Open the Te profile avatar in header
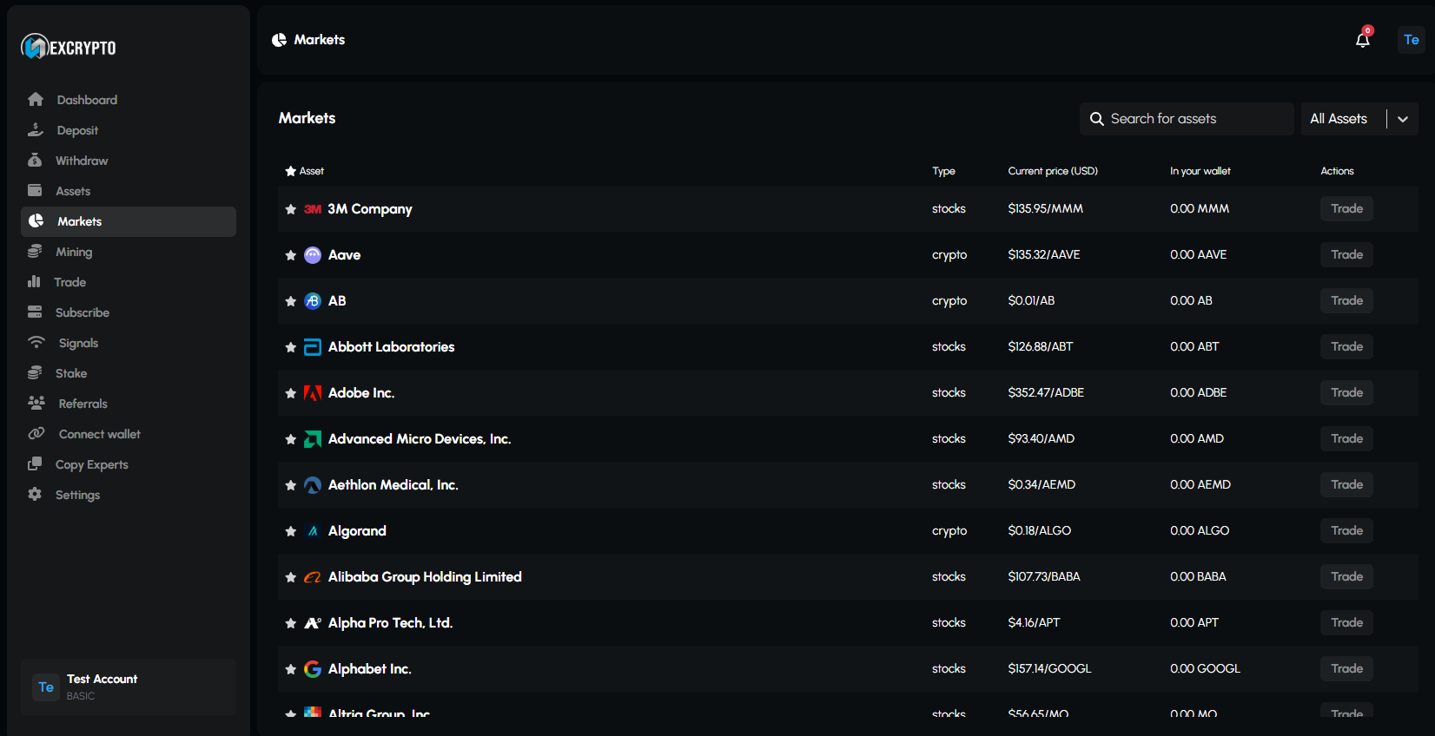Screen dimensions: 1435x736 (1412, 40)
